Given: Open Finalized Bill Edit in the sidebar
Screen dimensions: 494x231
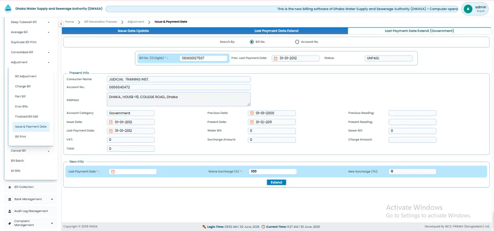Looking at the screenshot, I should click(27, 116).
